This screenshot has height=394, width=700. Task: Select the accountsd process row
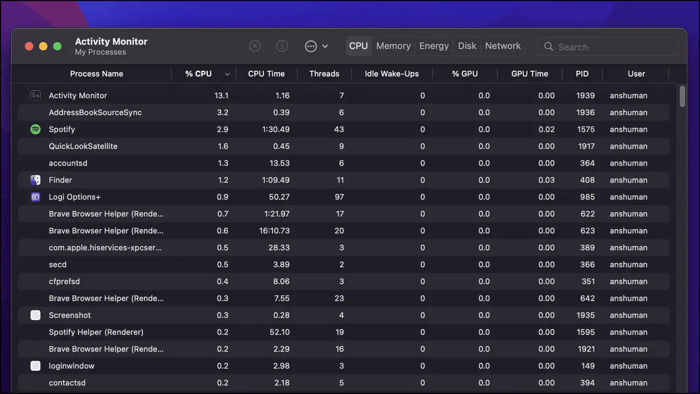344,163
